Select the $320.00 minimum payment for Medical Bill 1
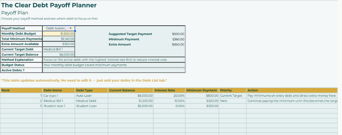This screenshot has height=135, width=342. click(202, 101)
